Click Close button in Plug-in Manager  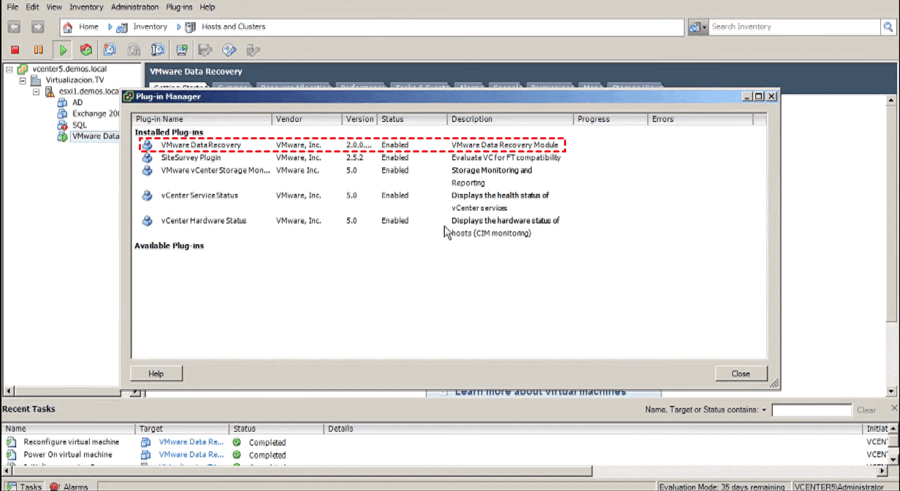(x=741, y=374)
